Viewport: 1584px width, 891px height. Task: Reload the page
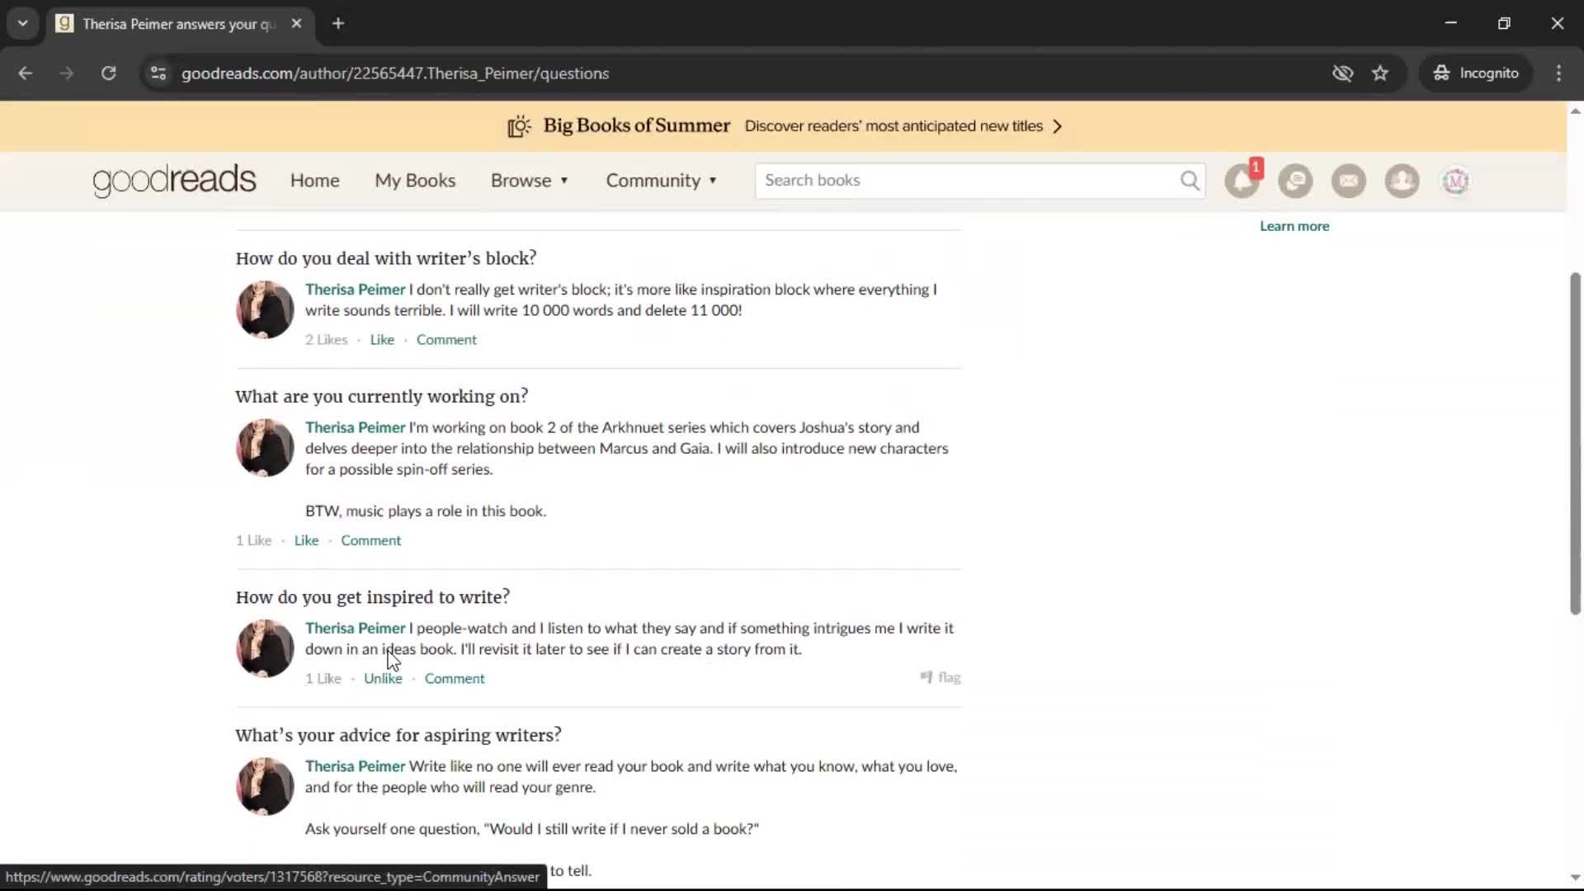coord(108,73)
